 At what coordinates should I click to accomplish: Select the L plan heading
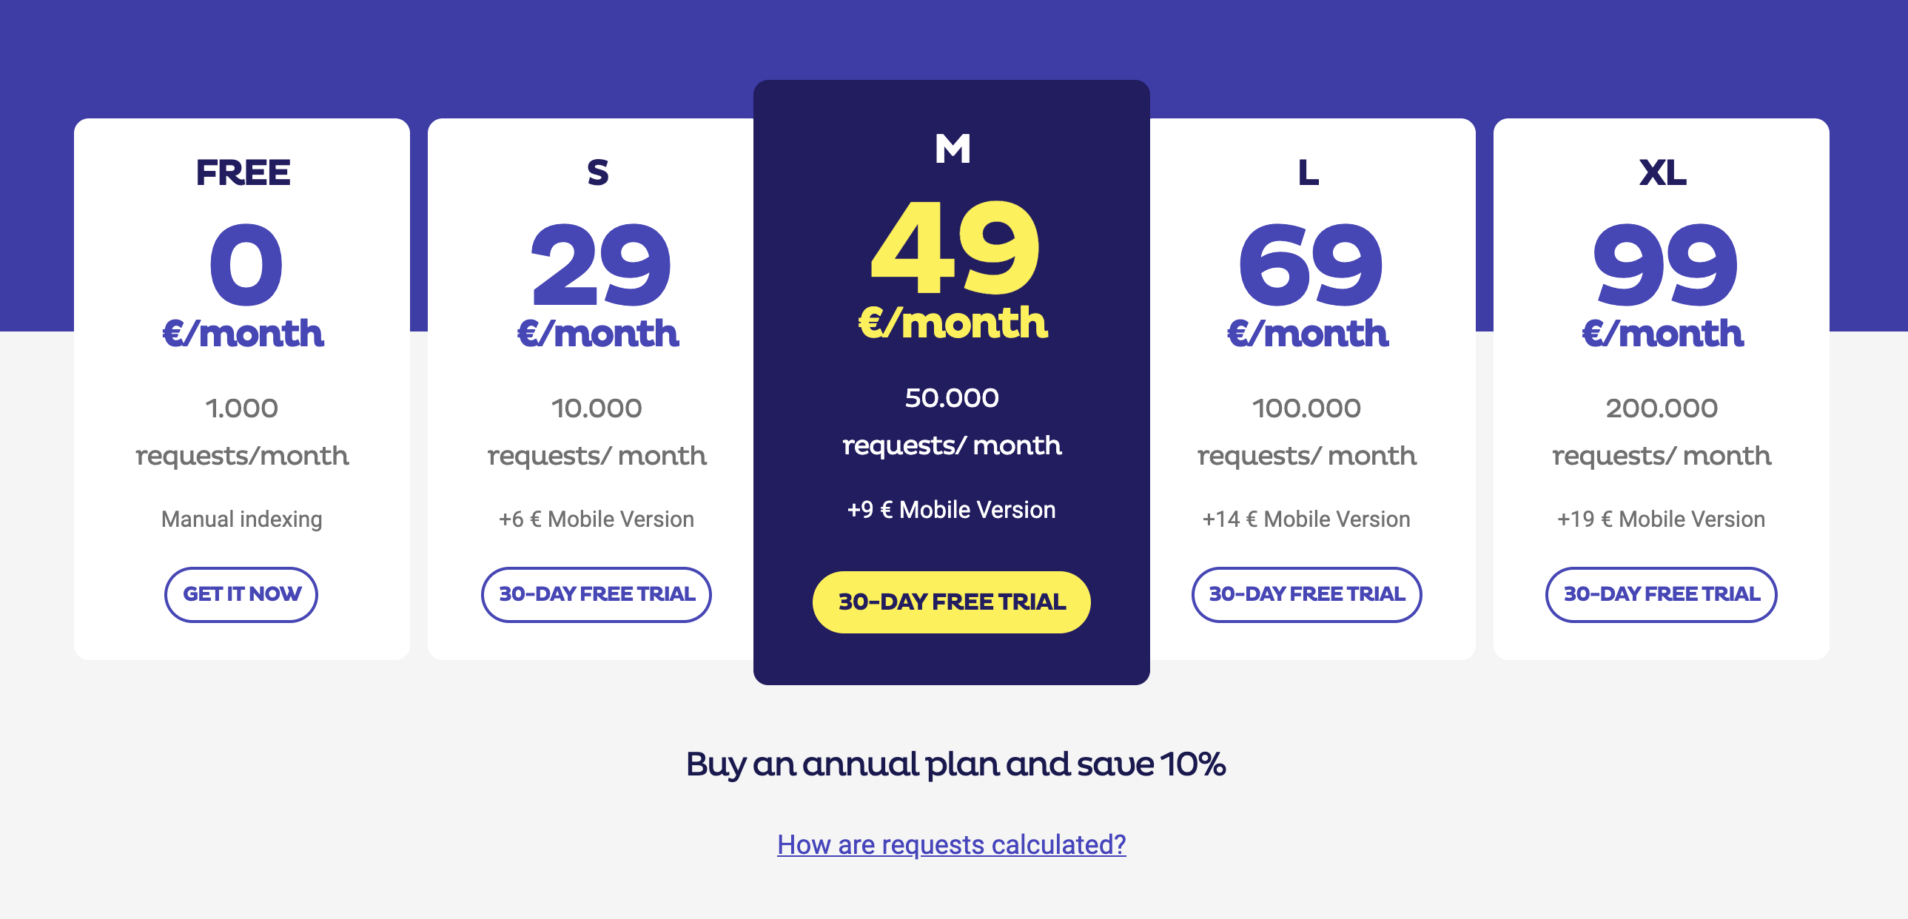coord(1307,172)
